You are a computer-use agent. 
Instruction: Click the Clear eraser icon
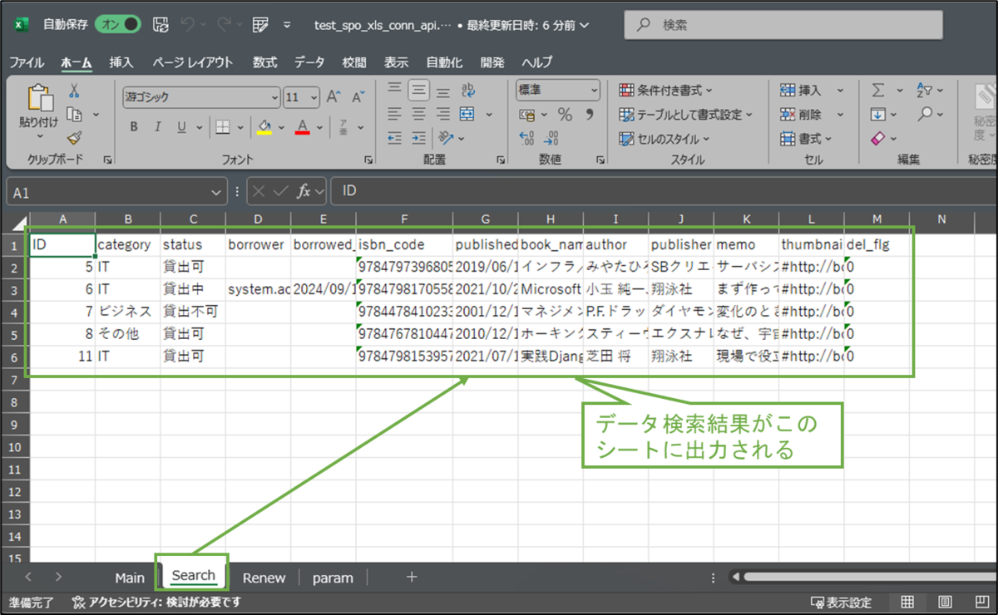click(877, 138)
